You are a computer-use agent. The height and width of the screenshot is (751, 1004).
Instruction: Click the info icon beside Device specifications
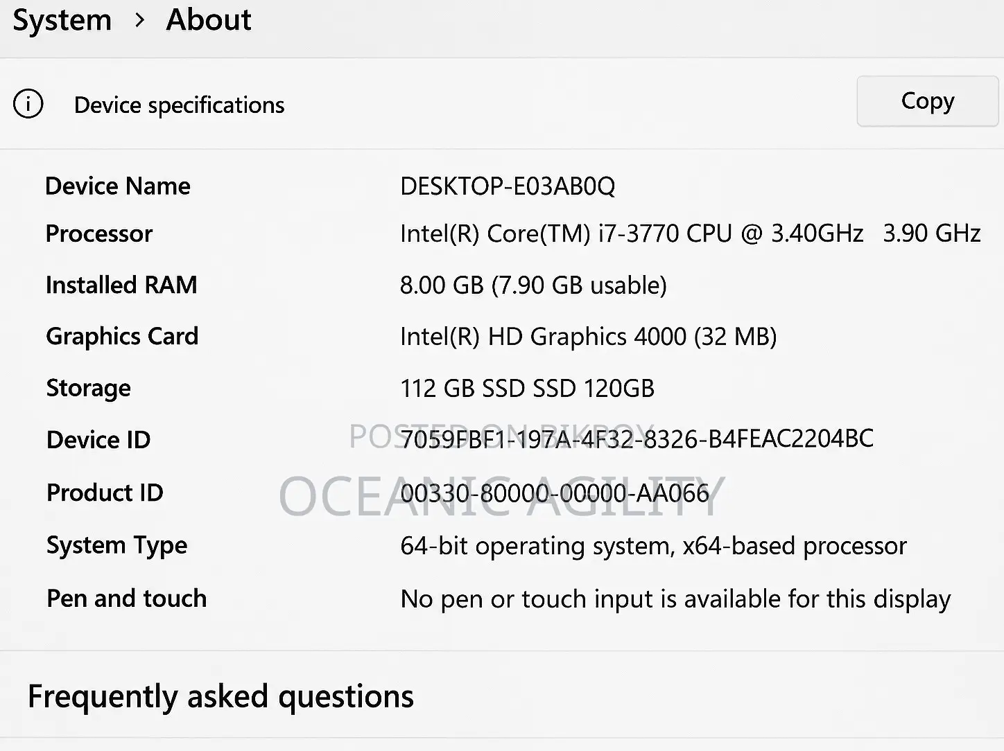(28, 104)
